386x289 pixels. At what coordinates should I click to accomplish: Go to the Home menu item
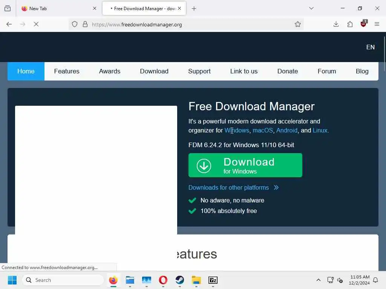[x=26, y=71]
